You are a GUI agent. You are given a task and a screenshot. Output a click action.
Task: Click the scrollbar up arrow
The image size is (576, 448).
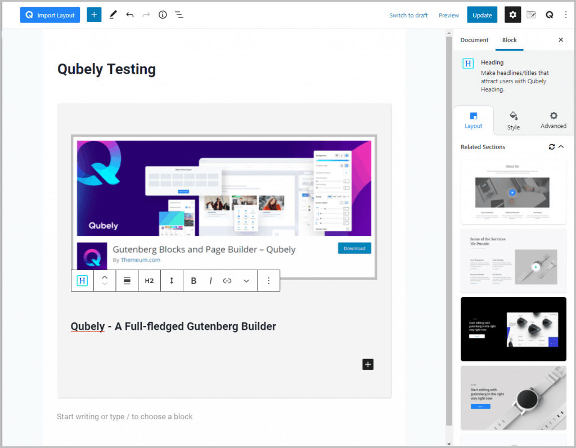point(449,33)
